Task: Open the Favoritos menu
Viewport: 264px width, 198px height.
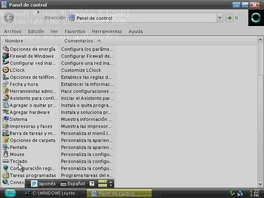Action: [x=75, y=31]
